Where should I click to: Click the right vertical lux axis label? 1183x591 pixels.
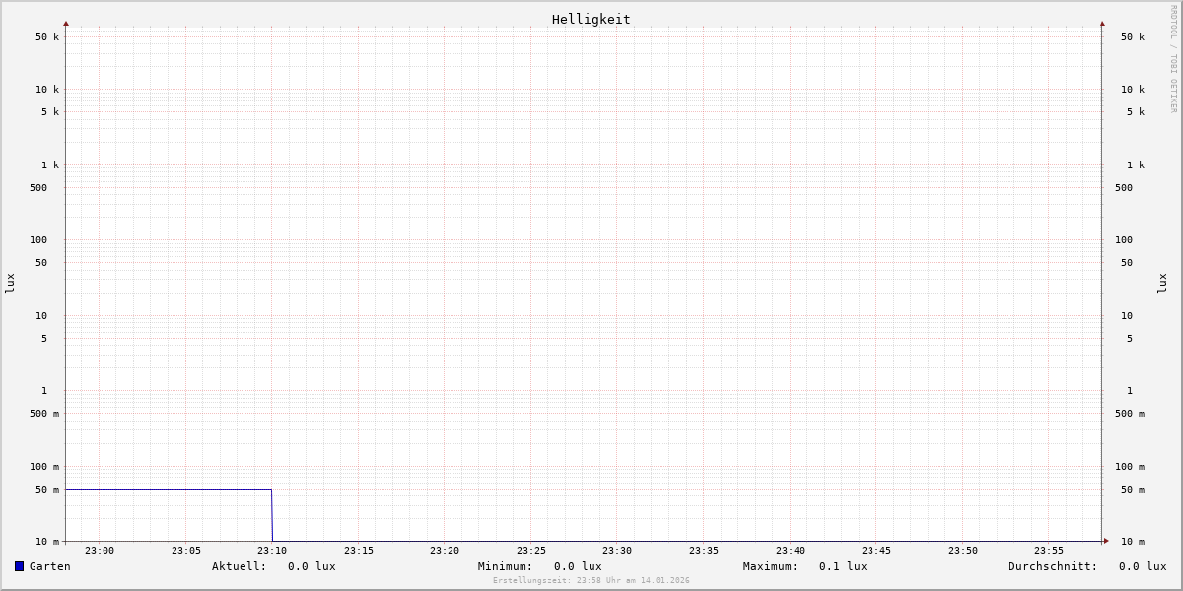point(1162,283)
